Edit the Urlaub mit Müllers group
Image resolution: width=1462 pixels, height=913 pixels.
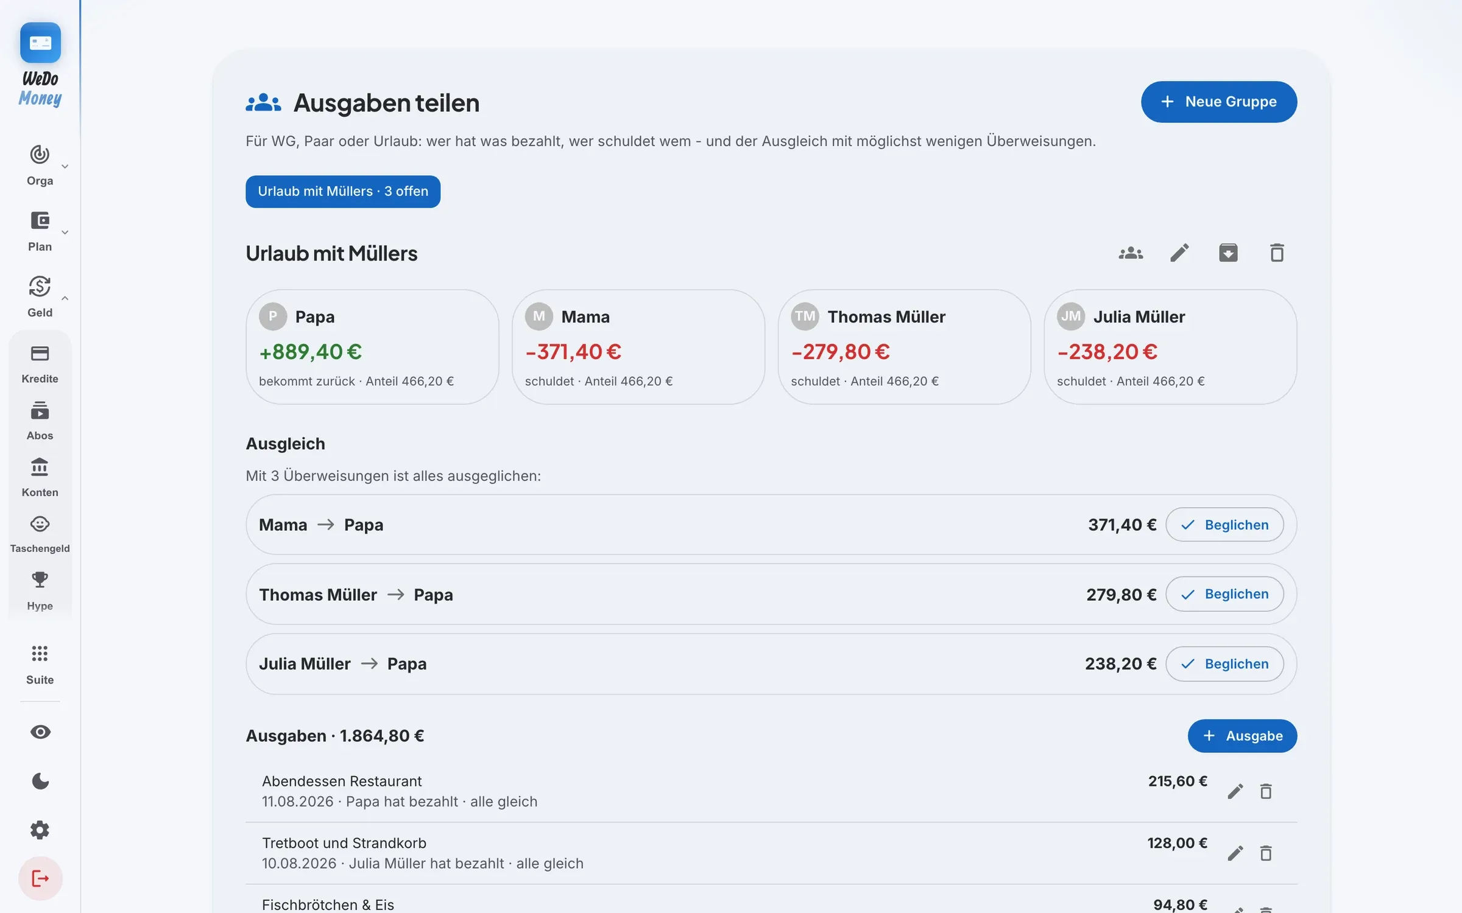pos(1179,253)
